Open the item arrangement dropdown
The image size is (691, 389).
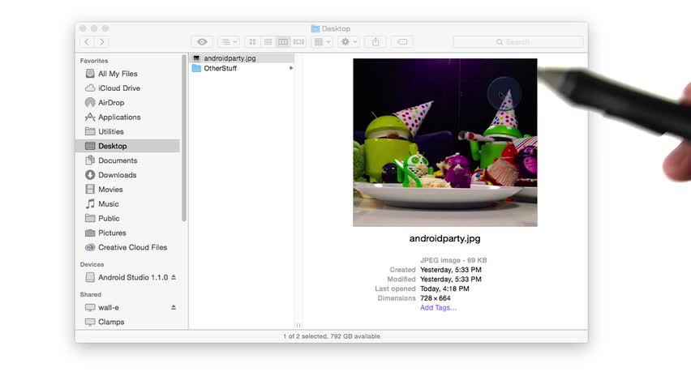(x=322, y=42)
